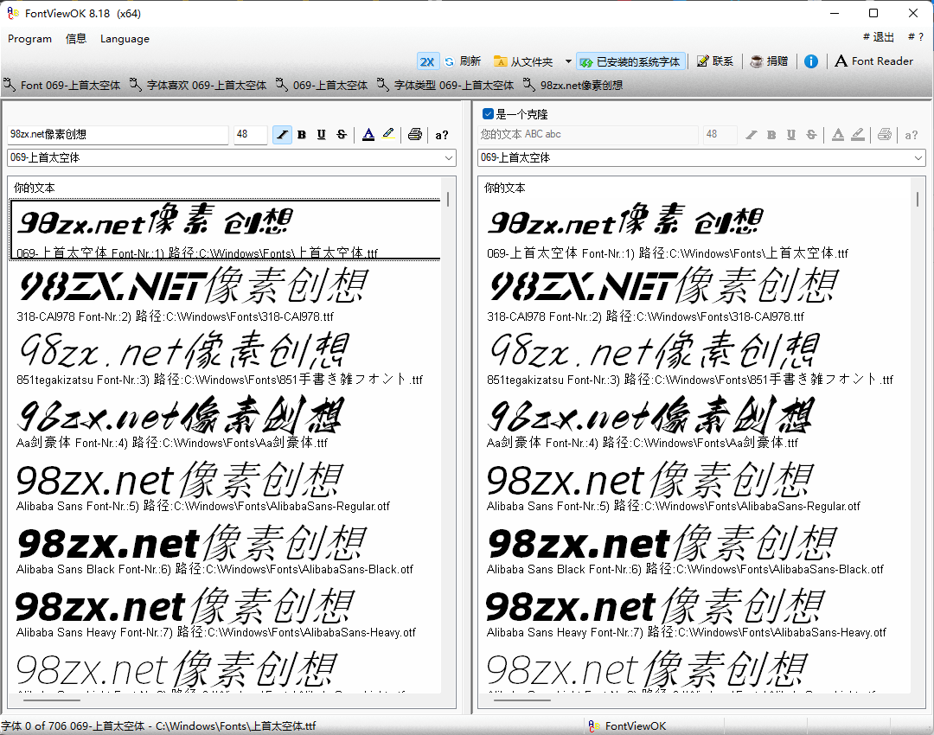Click the left pane a? button
Screen dimensions: 934x735
441,135
